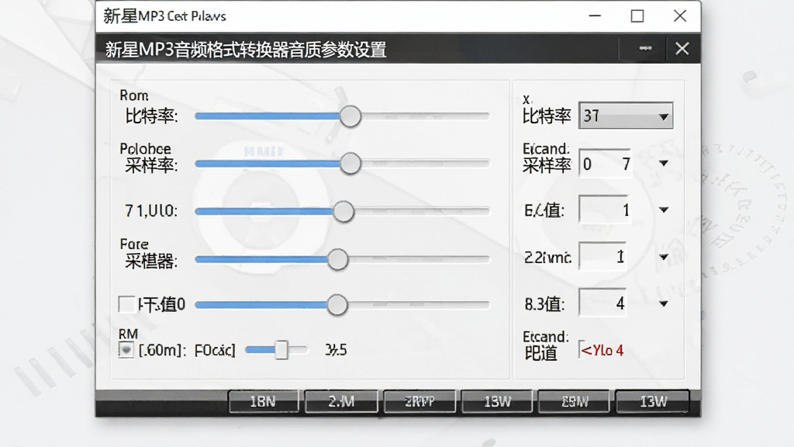The height and width of the screenshot is (447, 794).
Task: Close the inner 音质参数设置 dialog
Action: (682, 49)
